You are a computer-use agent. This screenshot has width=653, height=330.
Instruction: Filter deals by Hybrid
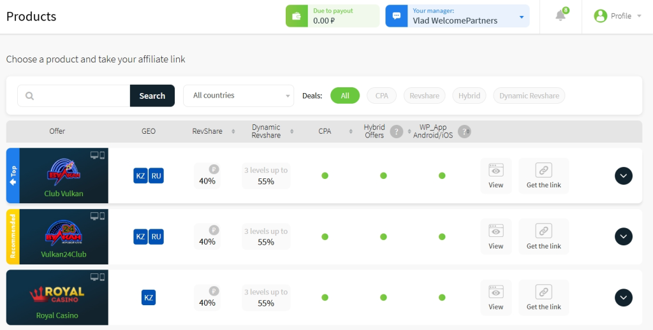click(x=469, y=96)
